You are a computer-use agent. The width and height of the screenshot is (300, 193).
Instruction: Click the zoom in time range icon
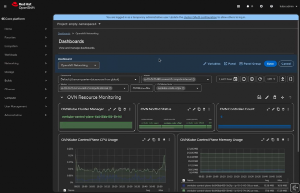coord(252,79)
